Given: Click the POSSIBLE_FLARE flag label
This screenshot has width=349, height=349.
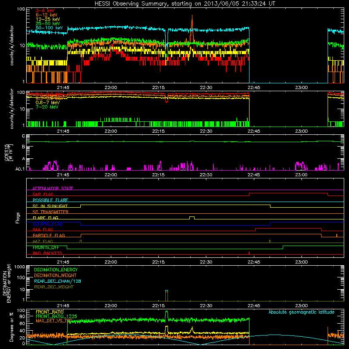Looking at the screenshot, I should coord(50,200).
